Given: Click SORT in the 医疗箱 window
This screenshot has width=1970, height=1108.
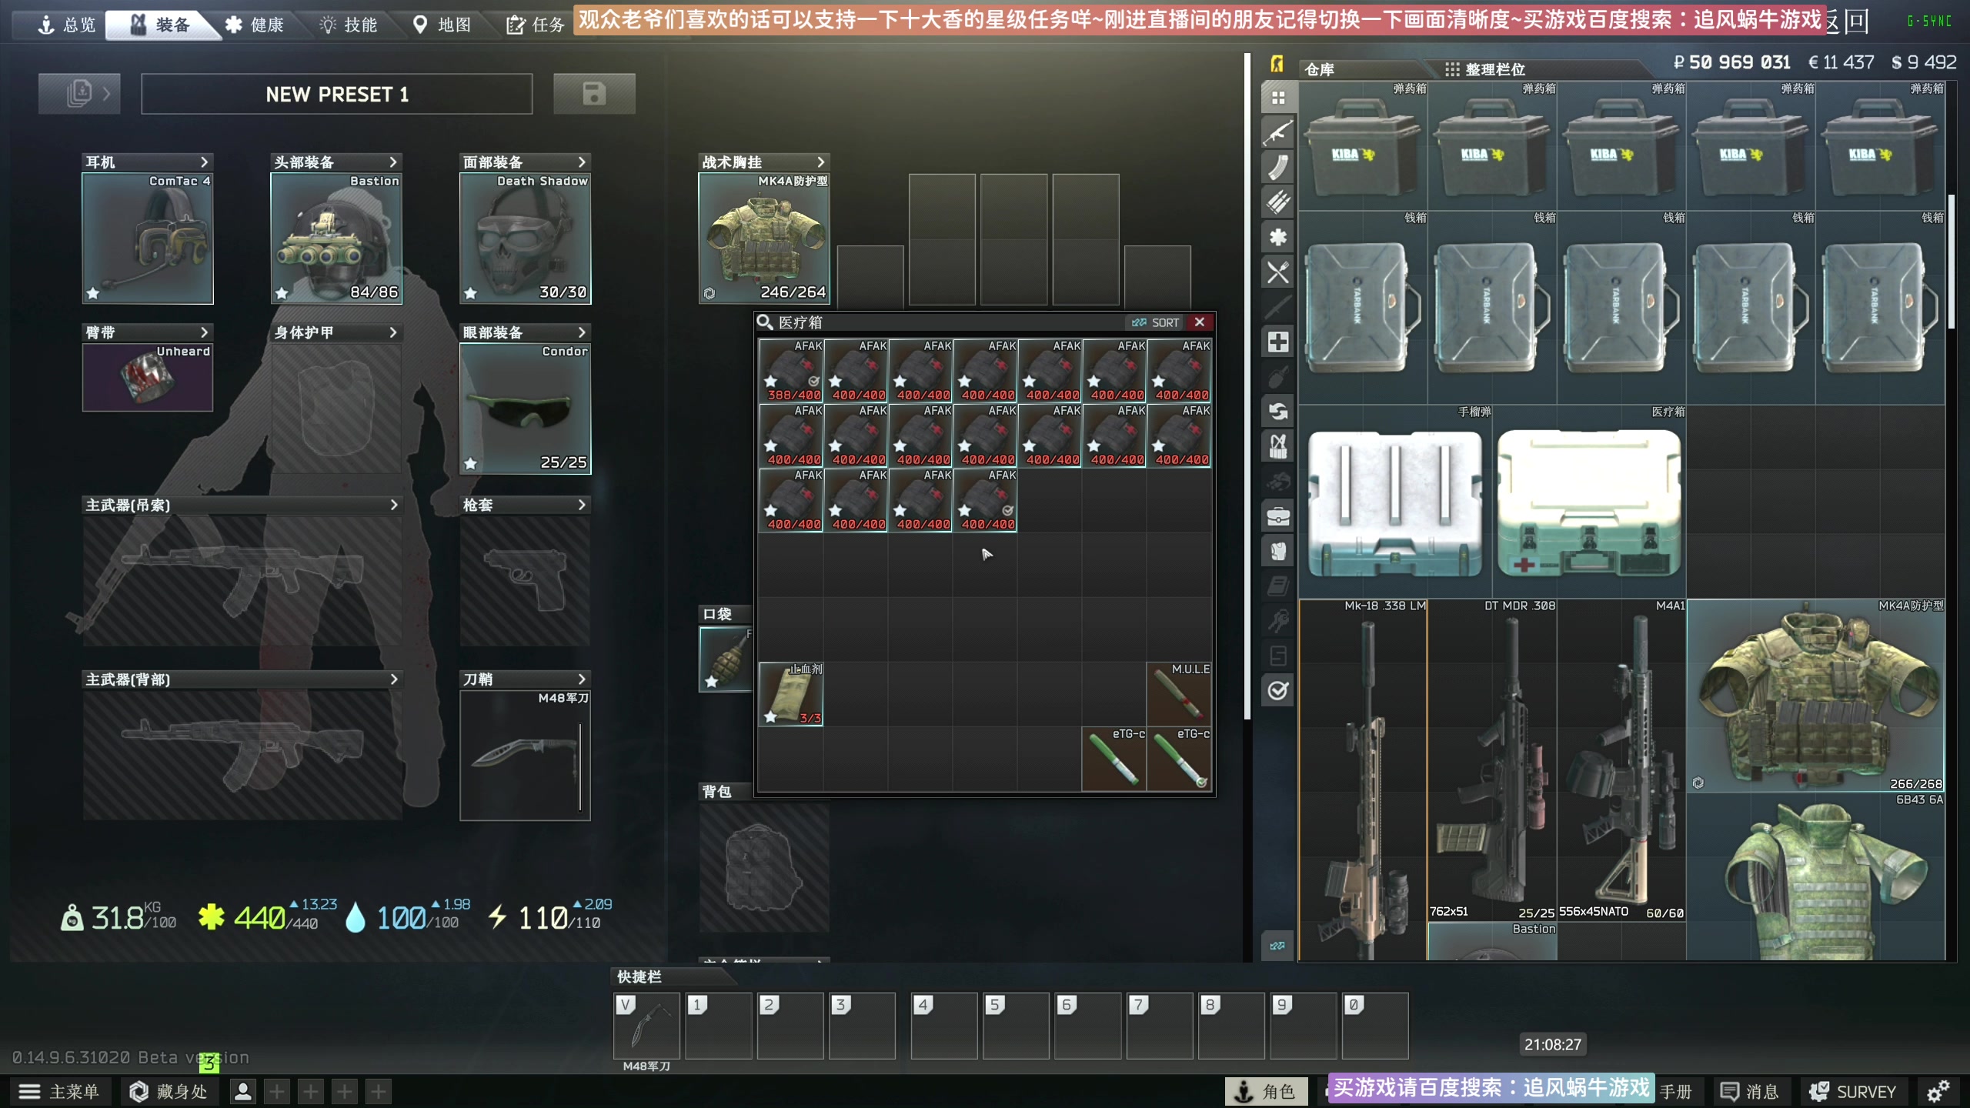Looking at the screenshot, I should tap(1155, 322).
